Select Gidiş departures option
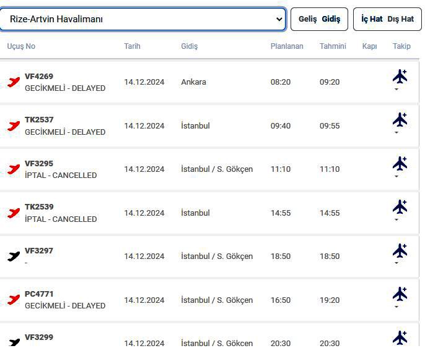425x356 pixels. [x=331, y=19]
